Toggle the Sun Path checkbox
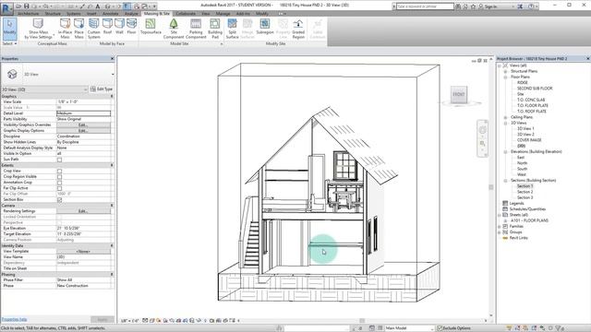 [59, 160]
